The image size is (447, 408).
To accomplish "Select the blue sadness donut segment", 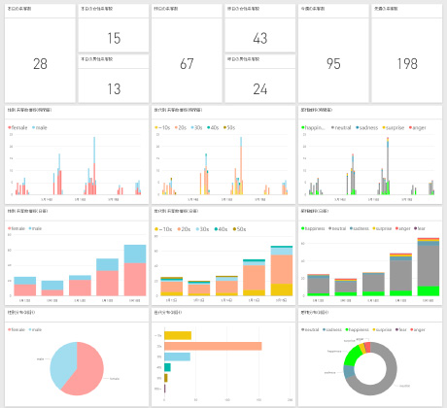I will point(349,371).
